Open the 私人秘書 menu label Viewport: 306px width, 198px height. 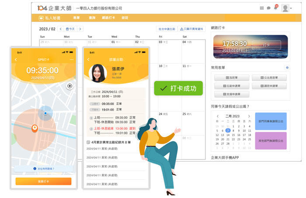pyautogui.click(x=53, y=18)
